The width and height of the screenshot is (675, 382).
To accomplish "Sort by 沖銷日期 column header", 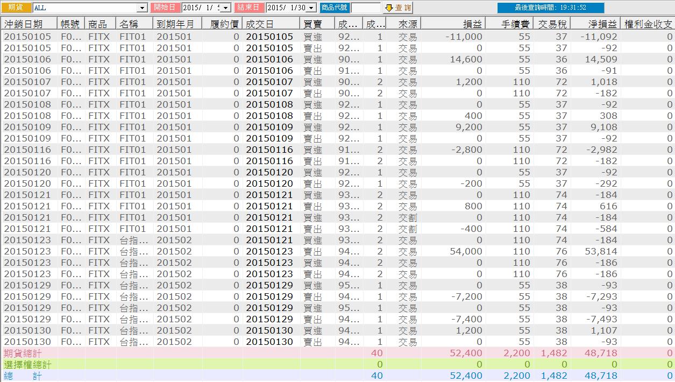I will (x=29, y=24).
